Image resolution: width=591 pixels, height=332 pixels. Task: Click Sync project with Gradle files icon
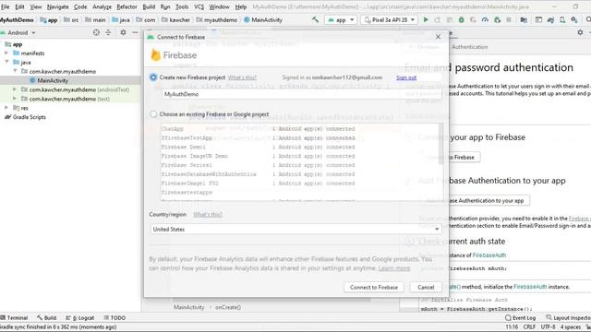click(550, 19)
